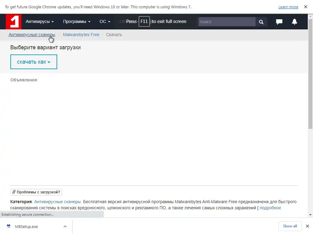Viewport: 313px width, 235px height.
Task: Click Show all downloads button
Action: (290, 226)
